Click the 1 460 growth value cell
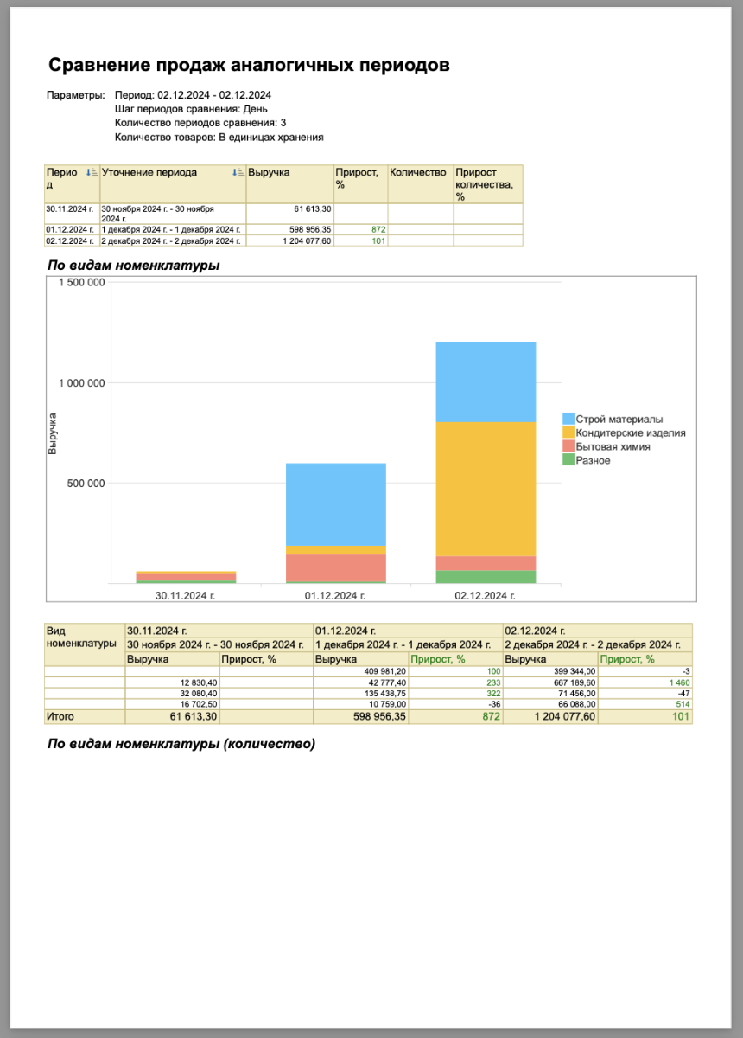 pyautogui.click(x=644, y=683)
